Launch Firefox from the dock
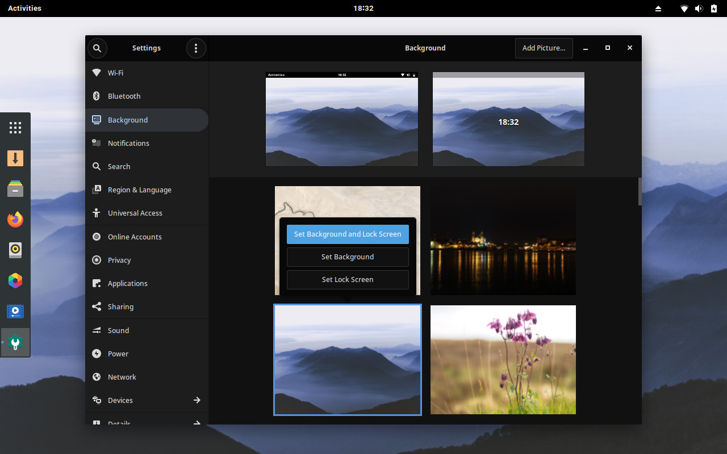The width and height of the screenshot is (727, 454). click(15, 219)
